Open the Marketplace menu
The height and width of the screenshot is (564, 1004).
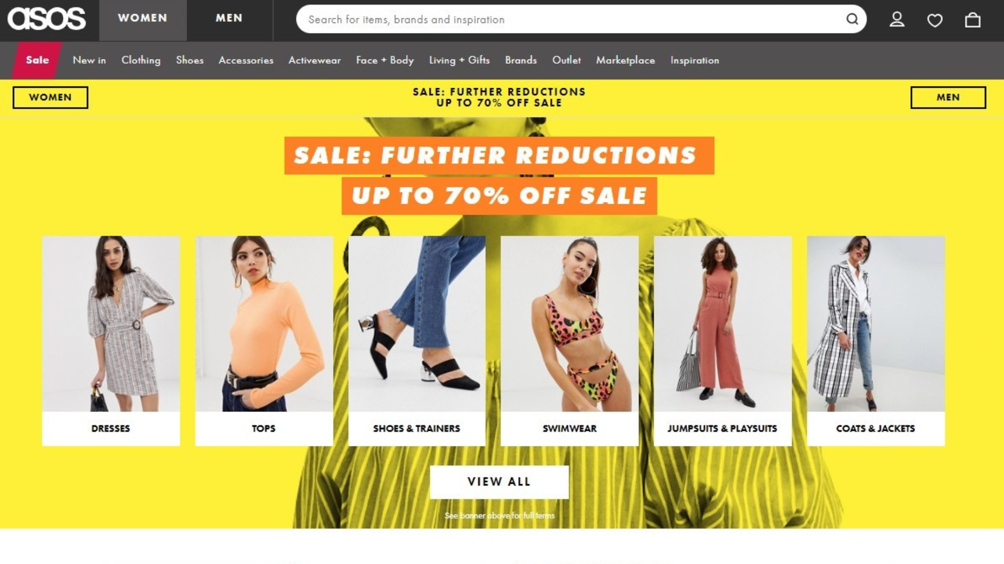pos(625,60)
